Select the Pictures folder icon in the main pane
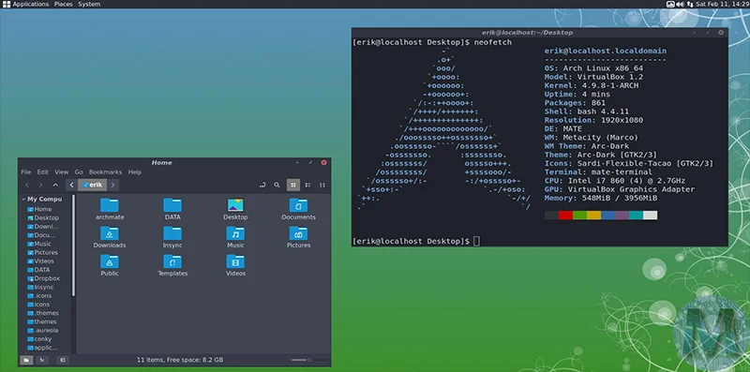Image resolution: width=750 pixels, height=372 pixels. click(298, 233)
